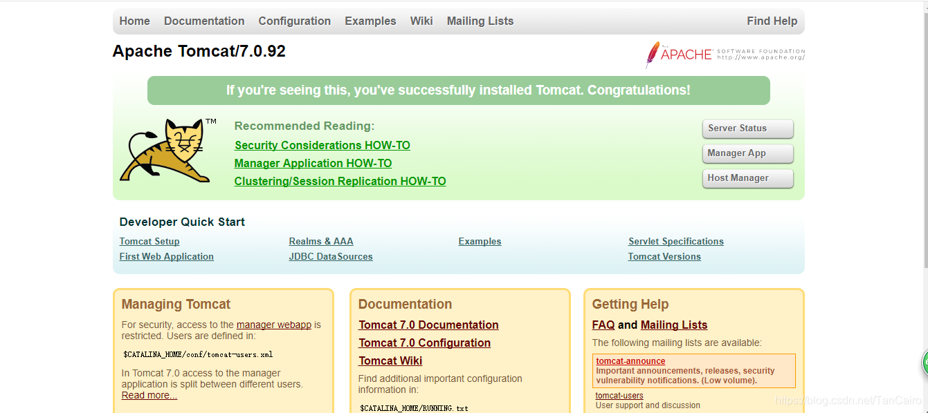Open the JDBC DataSources link
The width and height of the screenshot is (928, 413).
click(x=331, y=256)
